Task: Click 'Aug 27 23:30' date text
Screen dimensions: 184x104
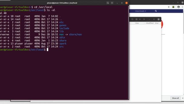Action: pos(49,44)
